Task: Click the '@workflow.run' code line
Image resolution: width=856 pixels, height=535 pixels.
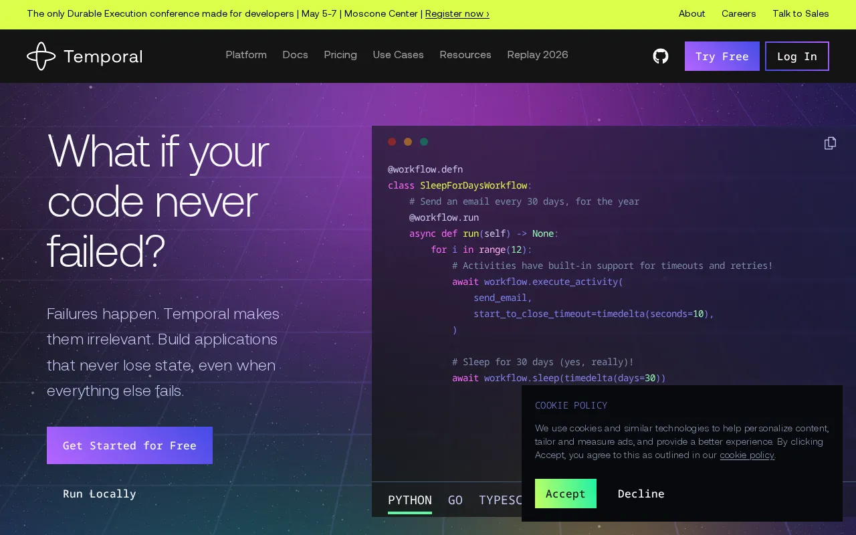Action: [444, 217]
